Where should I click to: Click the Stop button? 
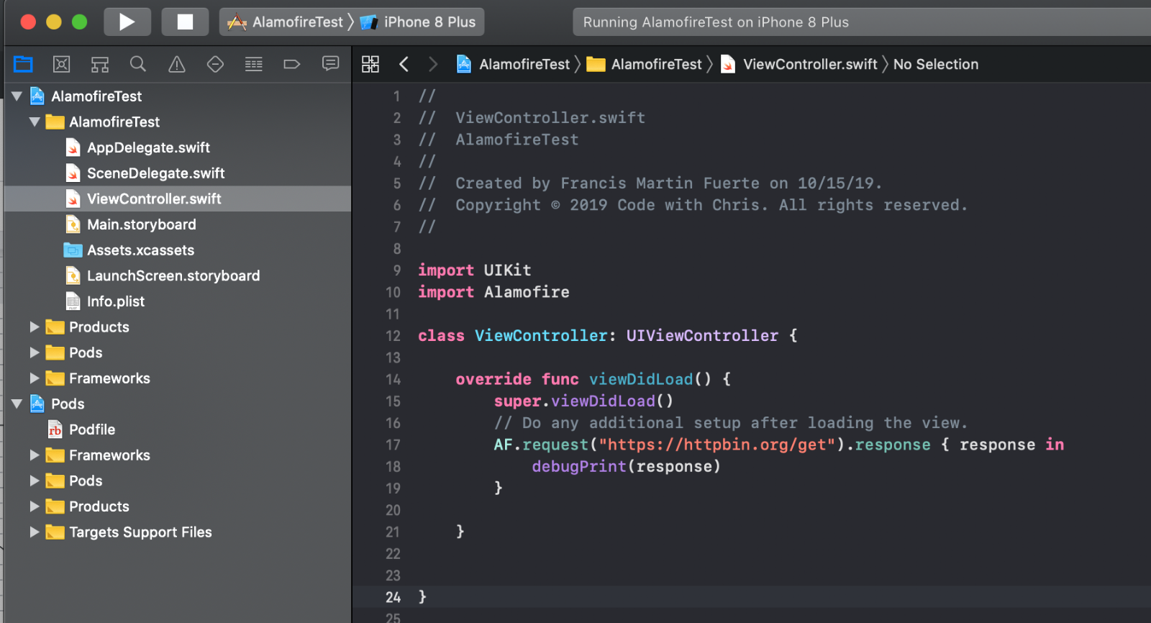(185, 22)
